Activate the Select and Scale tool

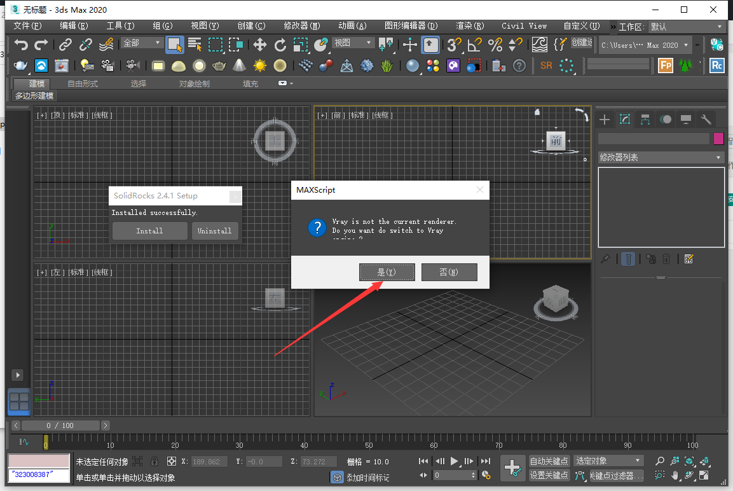[x=301, y=45]
